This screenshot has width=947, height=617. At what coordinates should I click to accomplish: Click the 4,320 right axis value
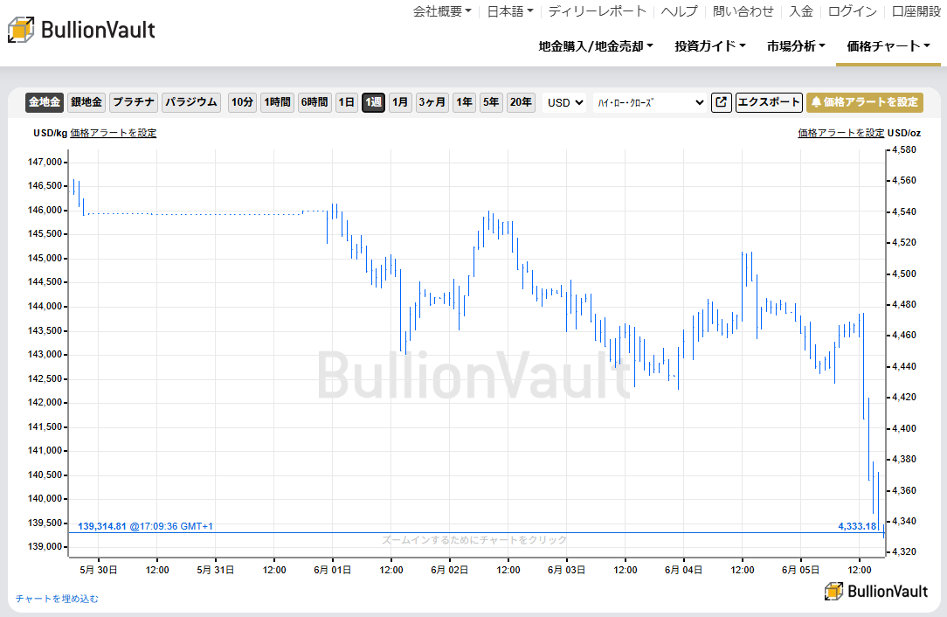coord(904,551)
